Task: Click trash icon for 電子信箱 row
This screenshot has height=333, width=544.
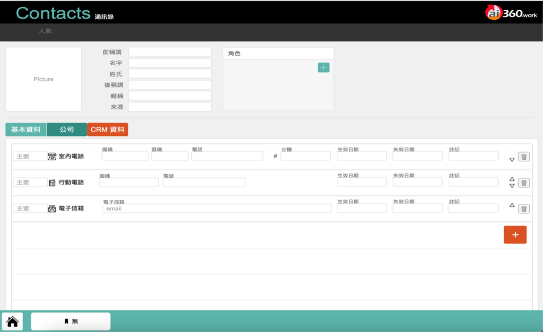Action: click(x=524, y=209)
